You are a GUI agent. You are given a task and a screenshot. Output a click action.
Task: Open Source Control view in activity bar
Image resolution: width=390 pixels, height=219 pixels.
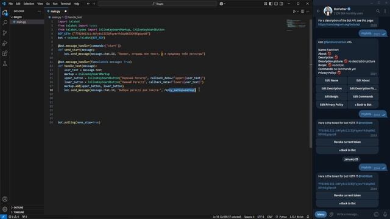[5, 33]
